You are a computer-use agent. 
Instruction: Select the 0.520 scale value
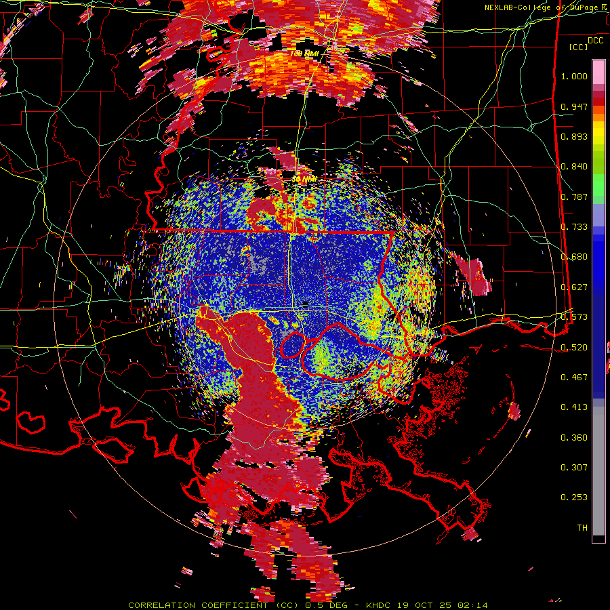click(x=574, y=347)
